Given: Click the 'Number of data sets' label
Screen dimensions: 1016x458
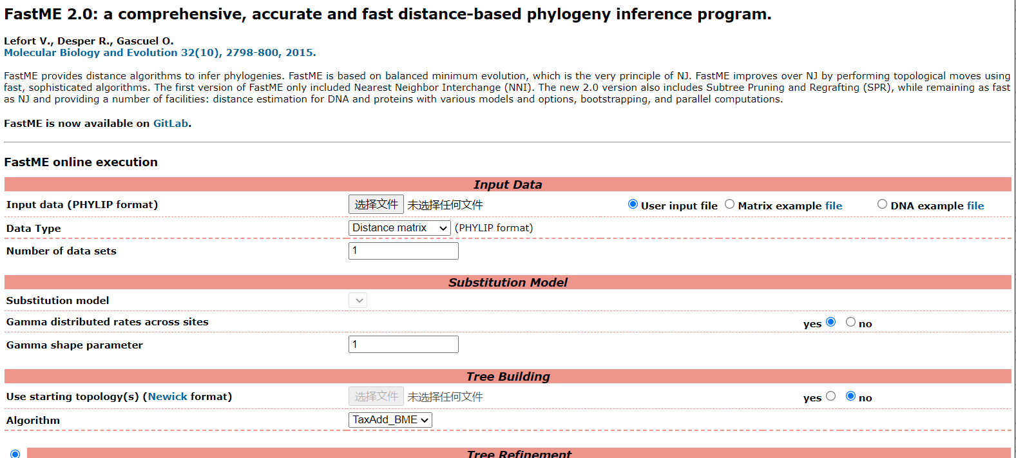Looking at the screenshot, I should (61, 251).
